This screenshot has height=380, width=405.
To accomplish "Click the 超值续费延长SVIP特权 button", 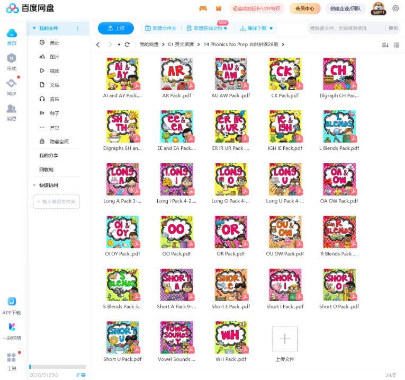I will (256, 8).
